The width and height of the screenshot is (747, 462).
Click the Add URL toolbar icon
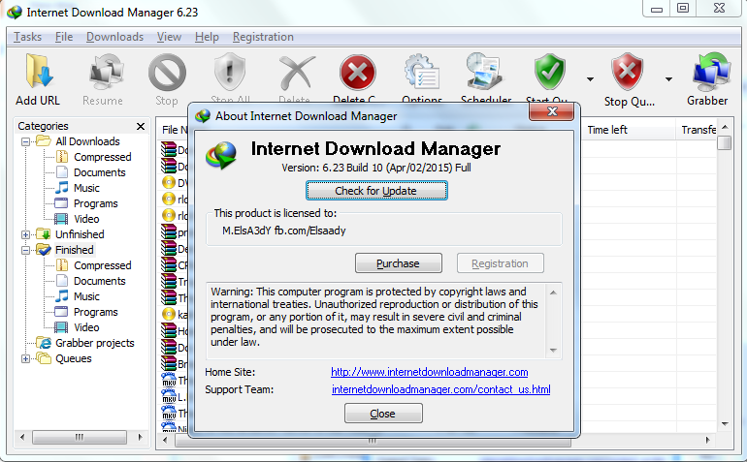[x=38, y=72]
